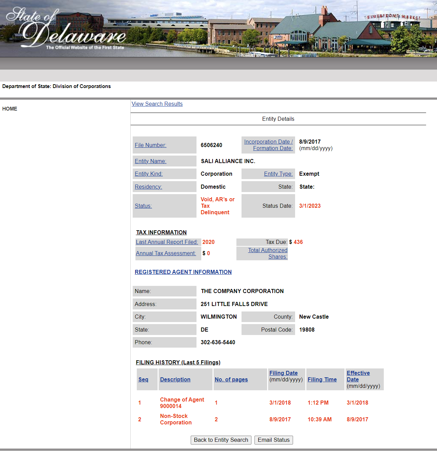This screenshot has height=451, width=437.
Task: Click FILING HISTORY (Last 5 Filings) heading
Action: tap(178, 362)
